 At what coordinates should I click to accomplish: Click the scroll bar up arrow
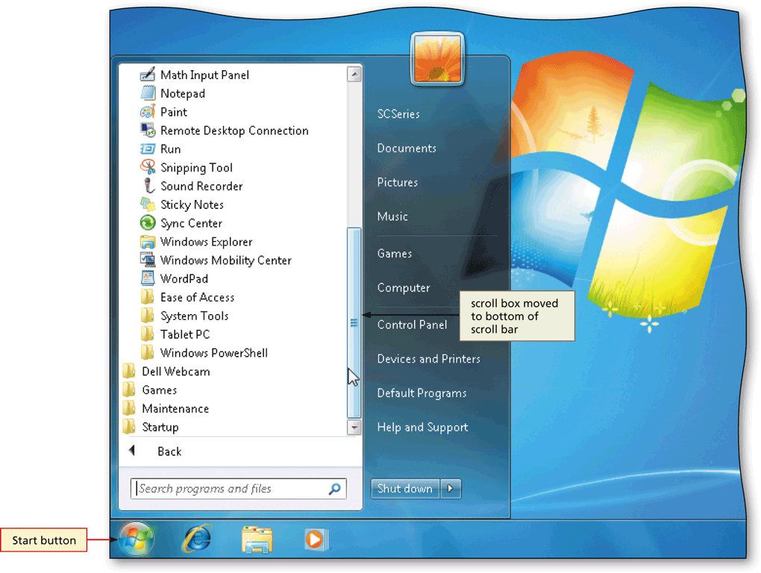[354, 74]
